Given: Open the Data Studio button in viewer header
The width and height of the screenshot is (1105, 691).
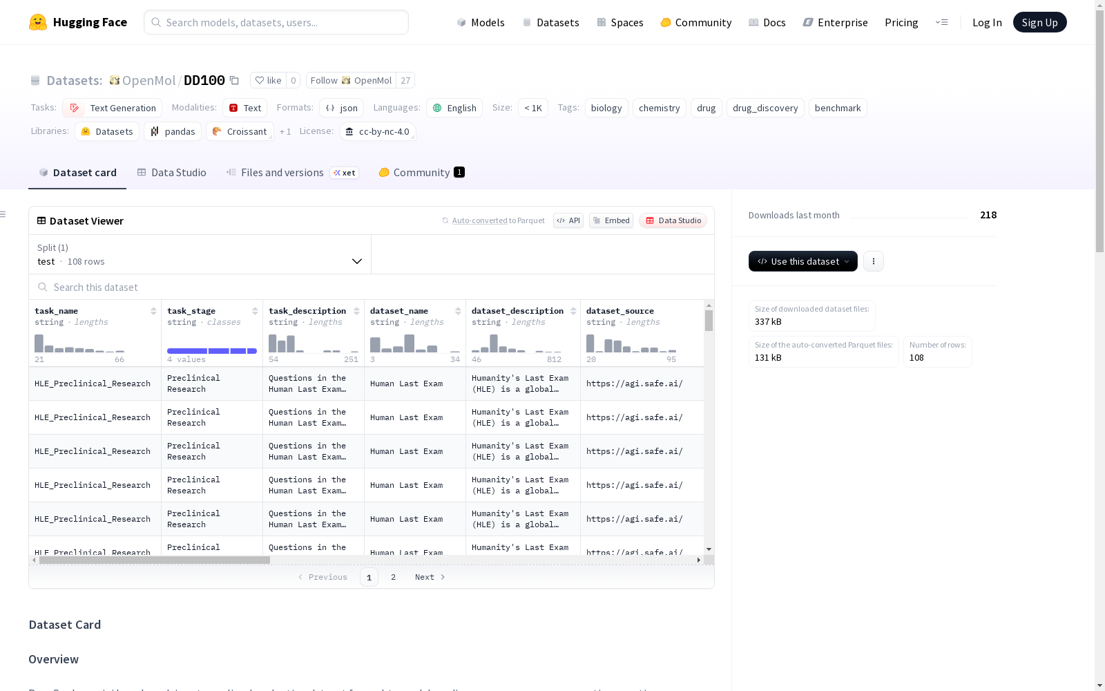Looking at the screenshot, I should (x=673, y=220).
